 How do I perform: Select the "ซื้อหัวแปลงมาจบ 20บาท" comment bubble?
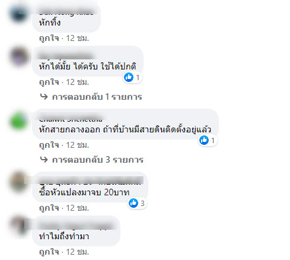(x=90, y=187)
